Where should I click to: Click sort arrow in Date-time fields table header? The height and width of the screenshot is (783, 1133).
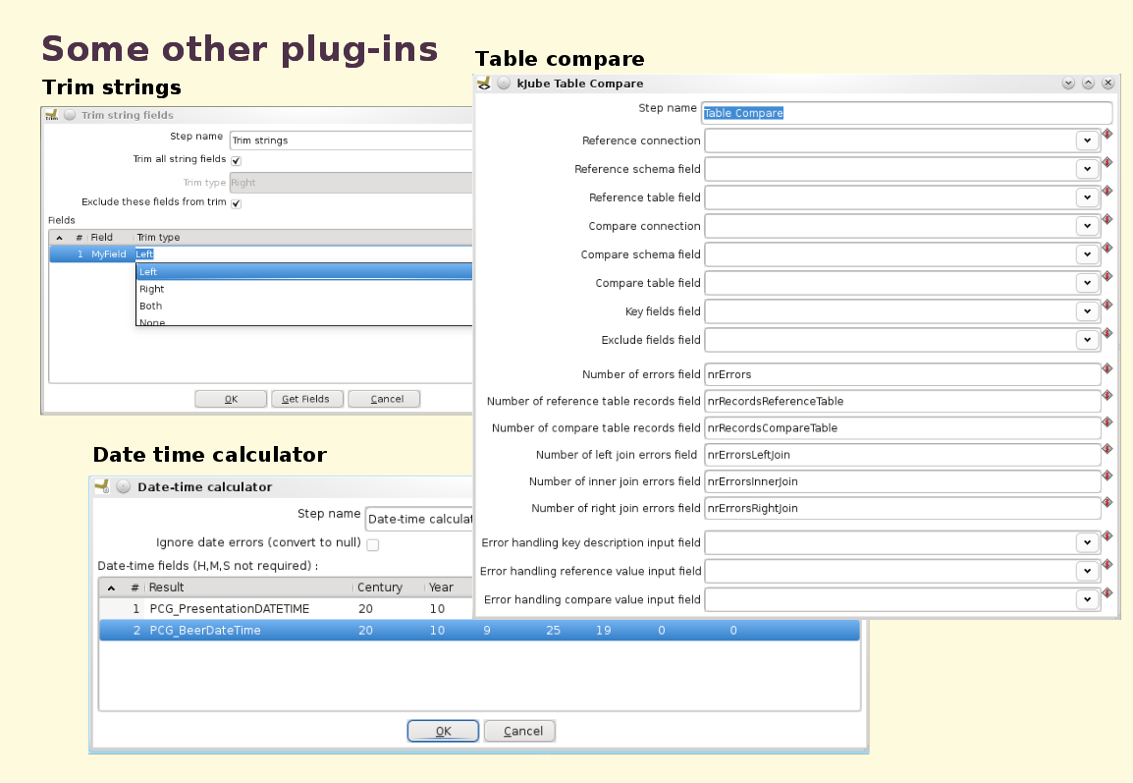coord(111,587)
